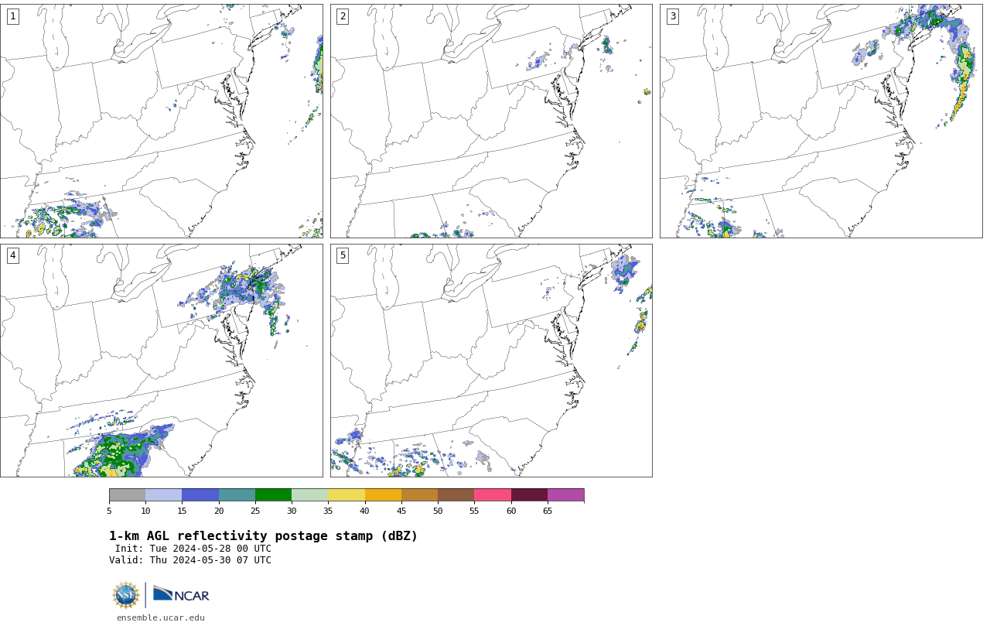Open ensemble member 4 postage stamp map
Viewport: 990px width, 626px height.
[162, 361]
